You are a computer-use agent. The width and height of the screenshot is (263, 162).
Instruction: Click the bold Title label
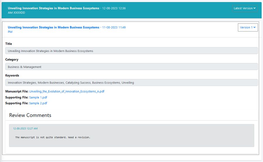tap(9, 44)
